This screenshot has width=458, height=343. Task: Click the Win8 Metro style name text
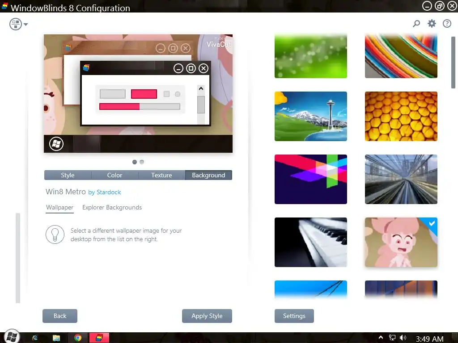click(x=66, y=192)
